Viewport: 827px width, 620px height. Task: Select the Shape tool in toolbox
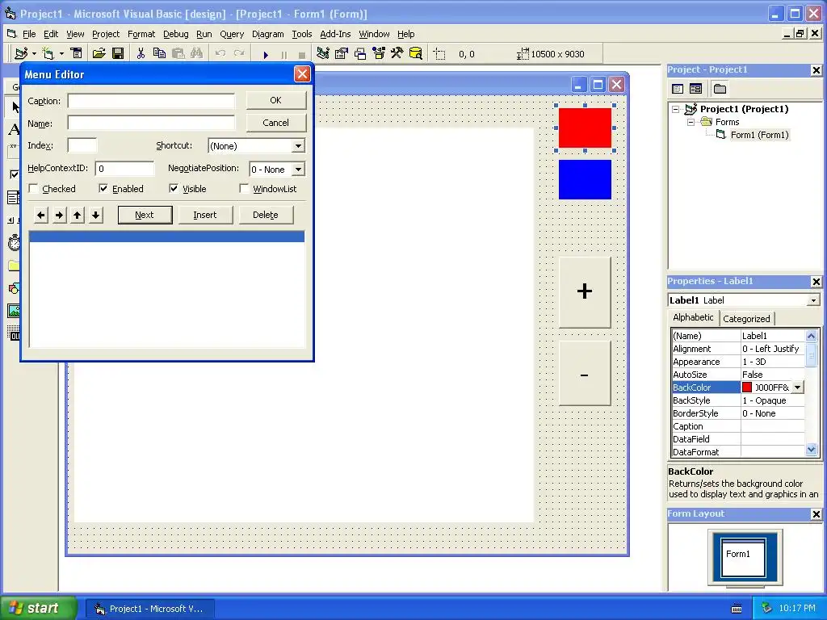(x=14, y=288)
